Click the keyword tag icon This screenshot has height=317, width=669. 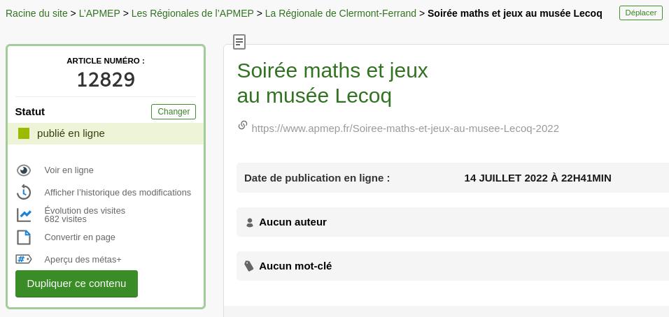click(x=249, y=266)
